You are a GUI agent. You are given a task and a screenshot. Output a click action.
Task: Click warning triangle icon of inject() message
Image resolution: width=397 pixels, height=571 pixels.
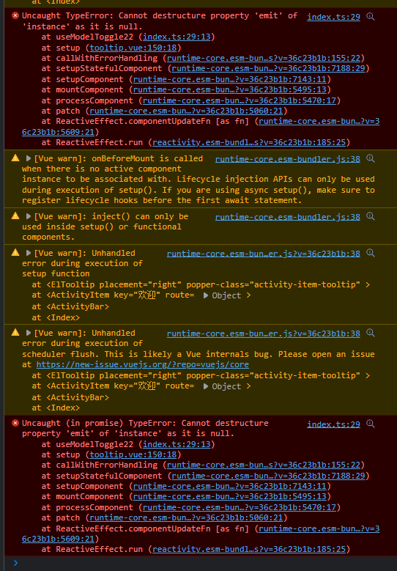pyautogui.click(x=15, y=215)
